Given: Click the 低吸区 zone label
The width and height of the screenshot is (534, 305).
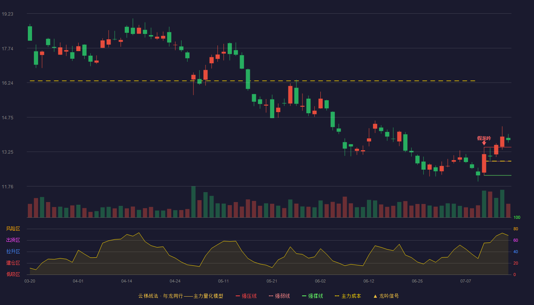Looking at the screenshot, I should coord(13,274).
